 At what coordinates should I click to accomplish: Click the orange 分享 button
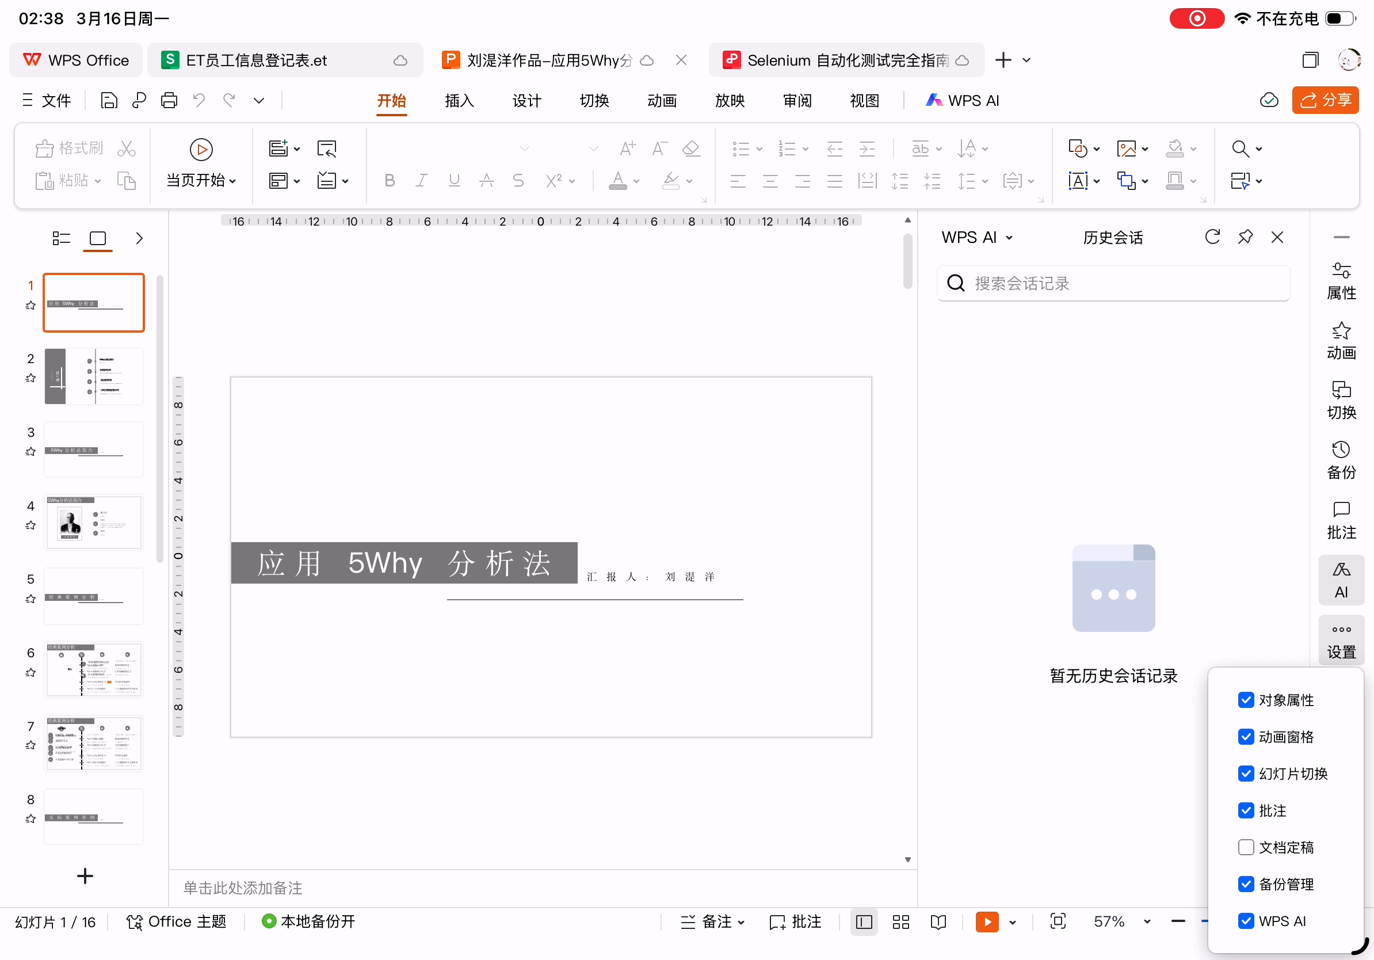1325,100
